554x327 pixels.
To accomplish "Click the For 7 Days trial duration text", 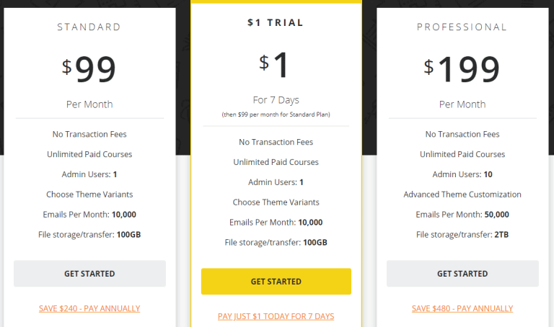I will [276, 100].
